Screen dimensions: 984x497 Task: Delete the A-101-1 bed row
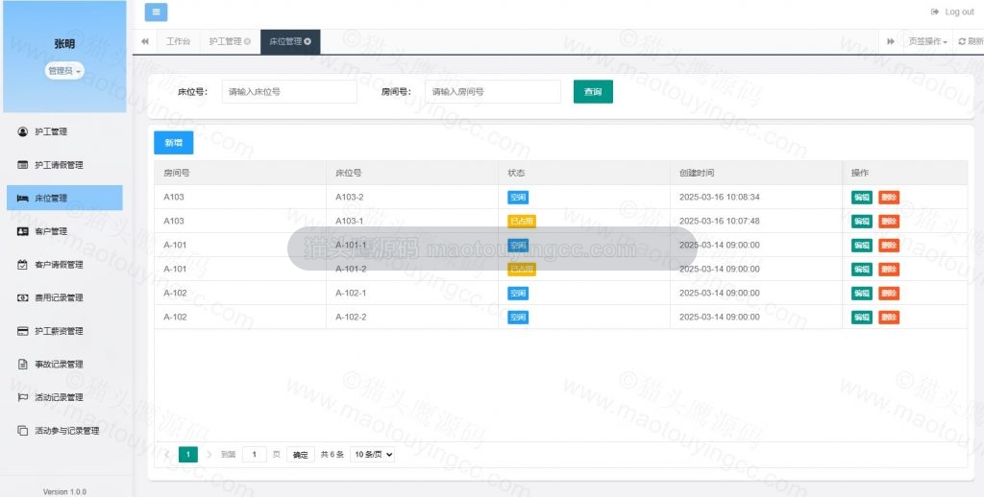889,245
